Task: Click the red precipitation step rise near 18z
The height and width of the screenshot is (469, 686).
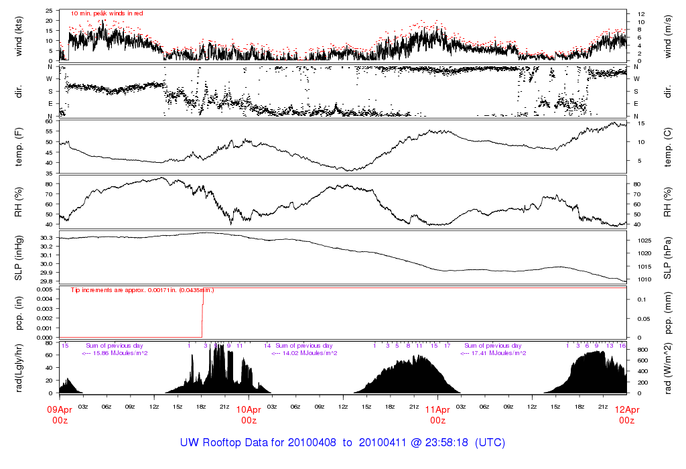Action: coord(202,312)
